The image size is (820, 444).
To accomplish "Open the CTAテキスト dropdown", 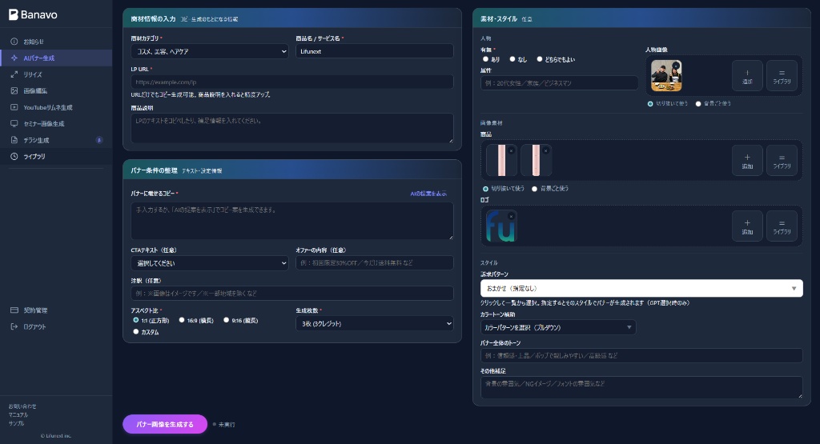I will (x=210, y=262).
